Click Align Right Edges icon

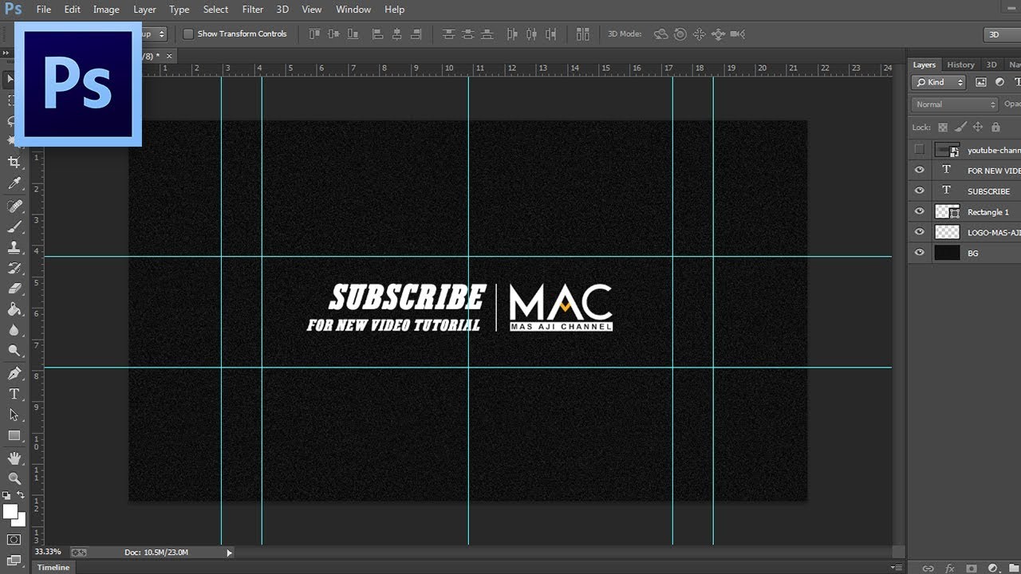click(416, 33)
